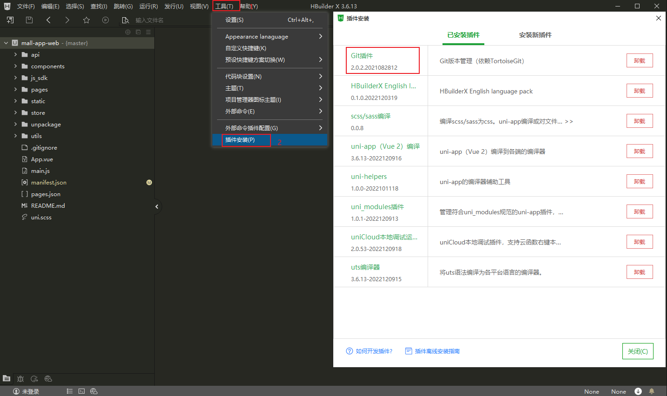Close the 插件安装 dialog with X
This screenshot has width=667, height=396.
point(658,18)
